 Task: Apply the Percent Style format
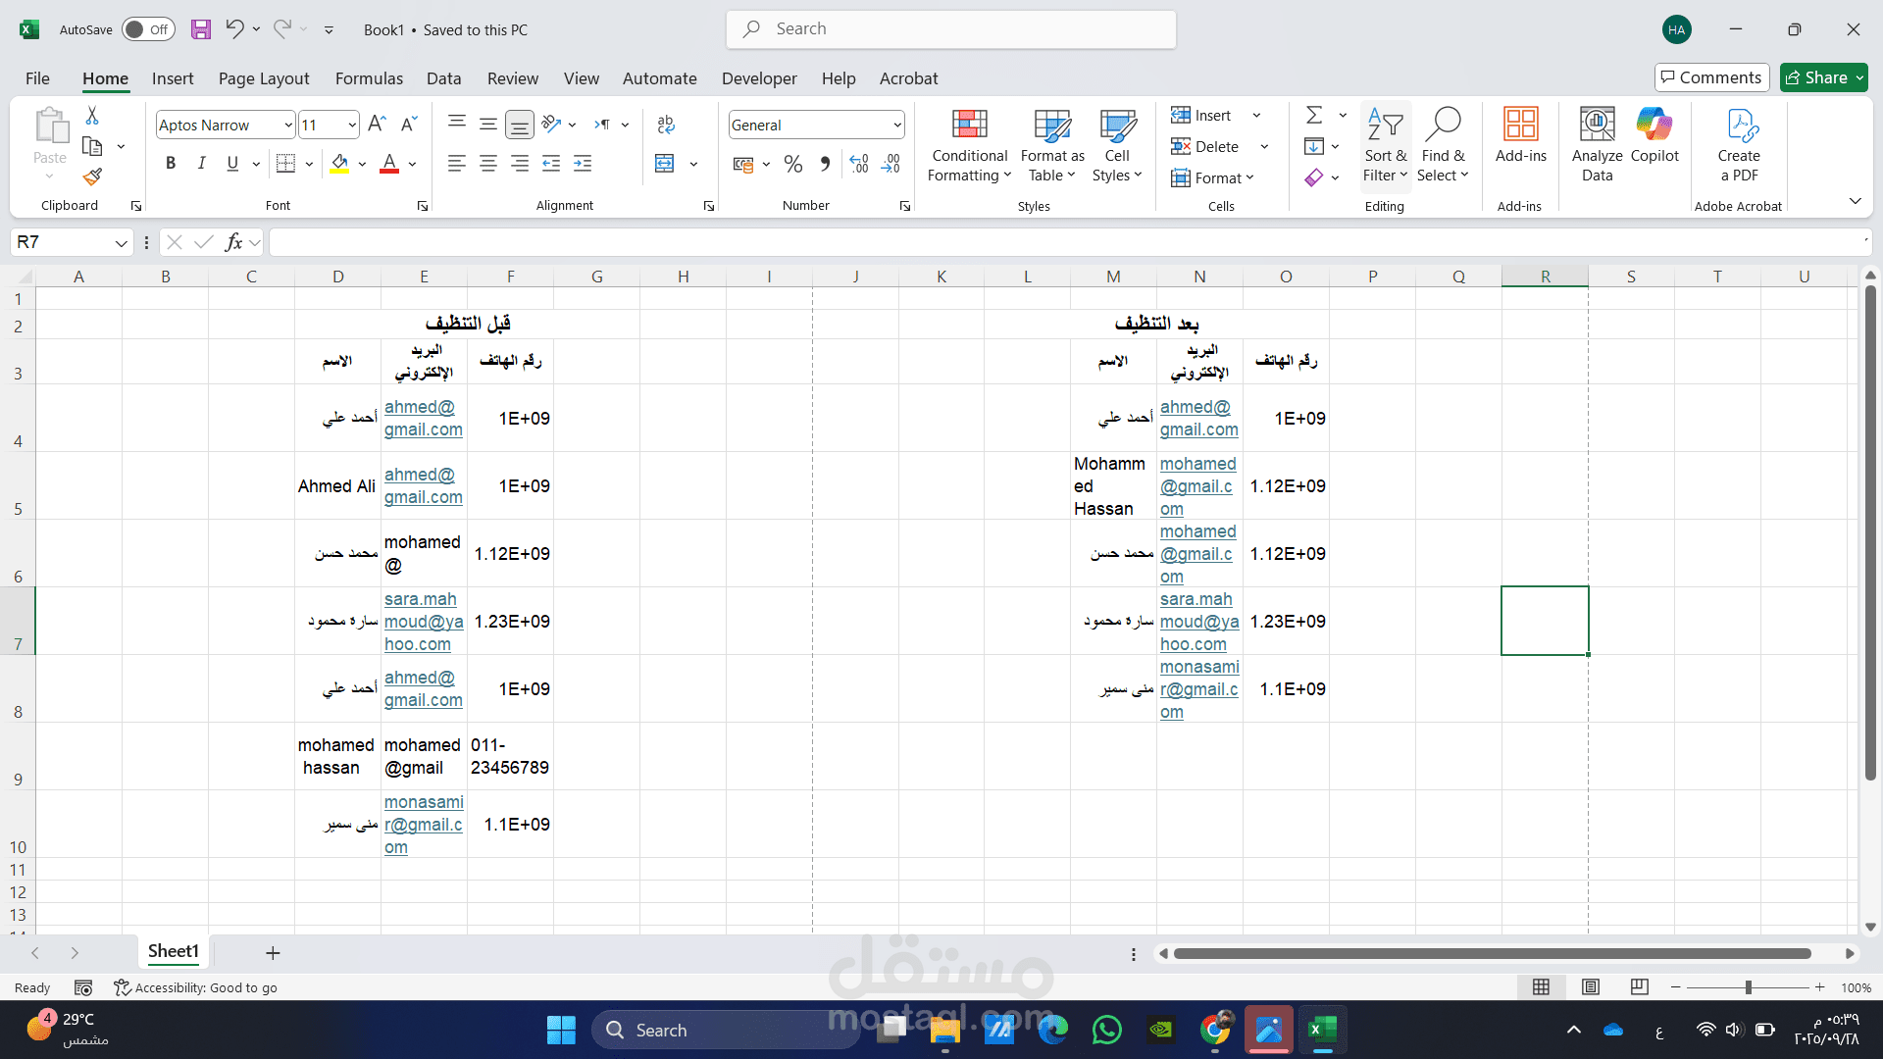coord(792,164)
